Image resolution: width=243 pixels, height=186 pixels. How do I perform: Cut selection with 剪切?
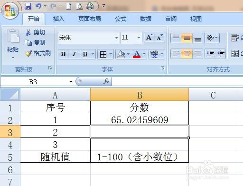pos(35,32)
